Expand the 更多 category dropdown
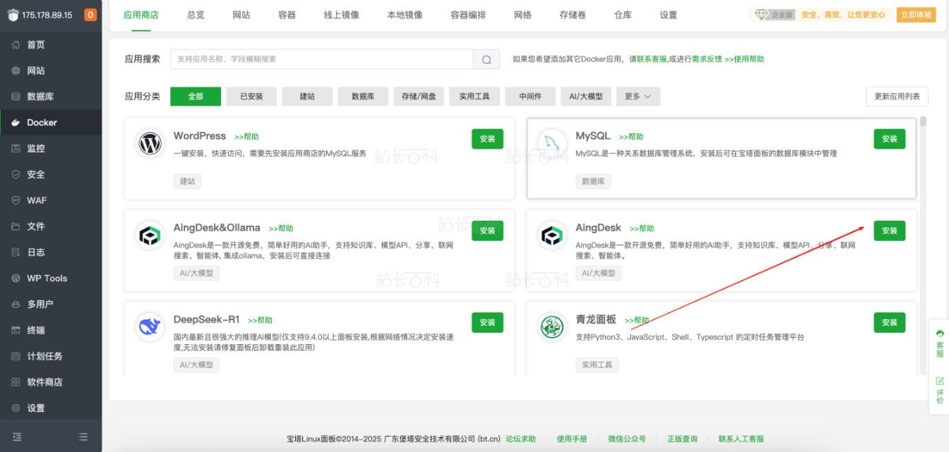Viewport: 949px width, 452px height. [638, 97]
